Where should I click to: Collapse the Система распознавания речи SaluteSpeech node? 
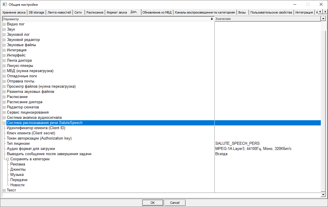pos(4,123)
